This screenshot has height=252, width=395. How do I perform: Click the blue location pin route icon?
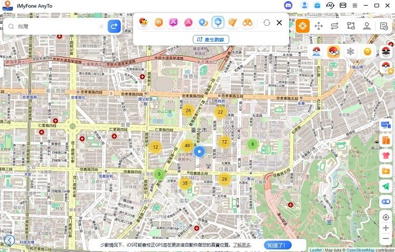pos(203,23)
